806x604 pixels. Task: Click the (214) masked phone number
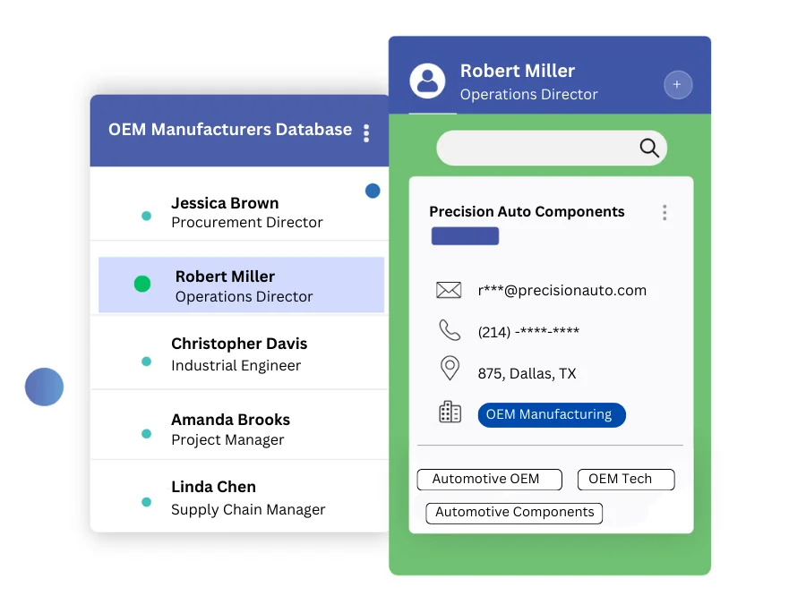[x=528, y=331]
